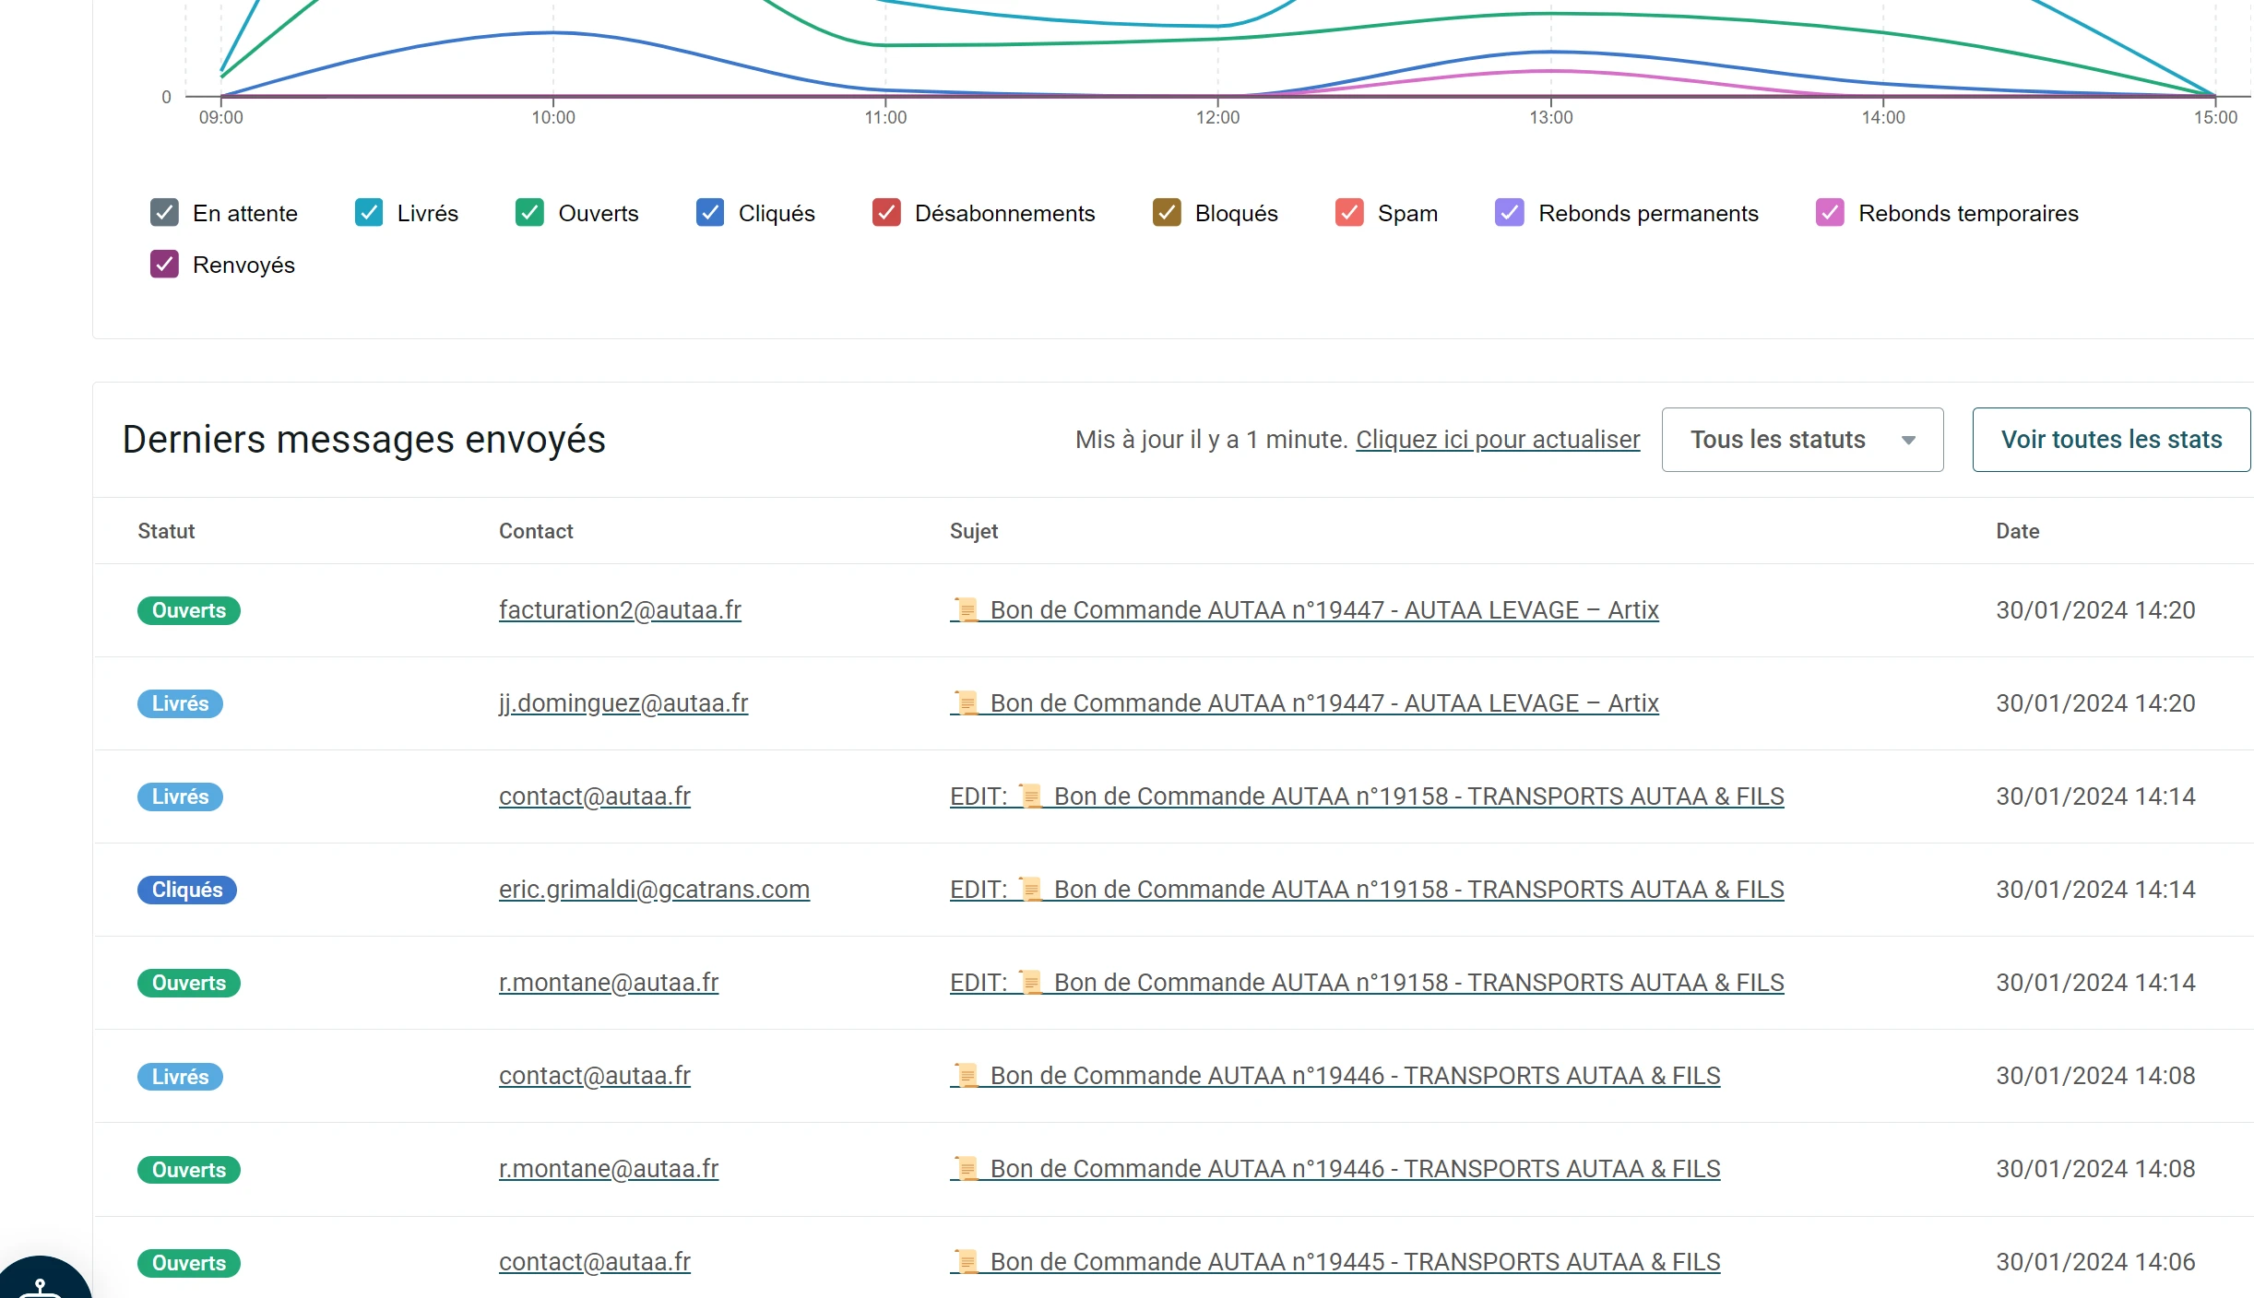The width and height of the screenshot is (2254, 1298).
Task: Select the Contact column header
Action: [536, 531]
